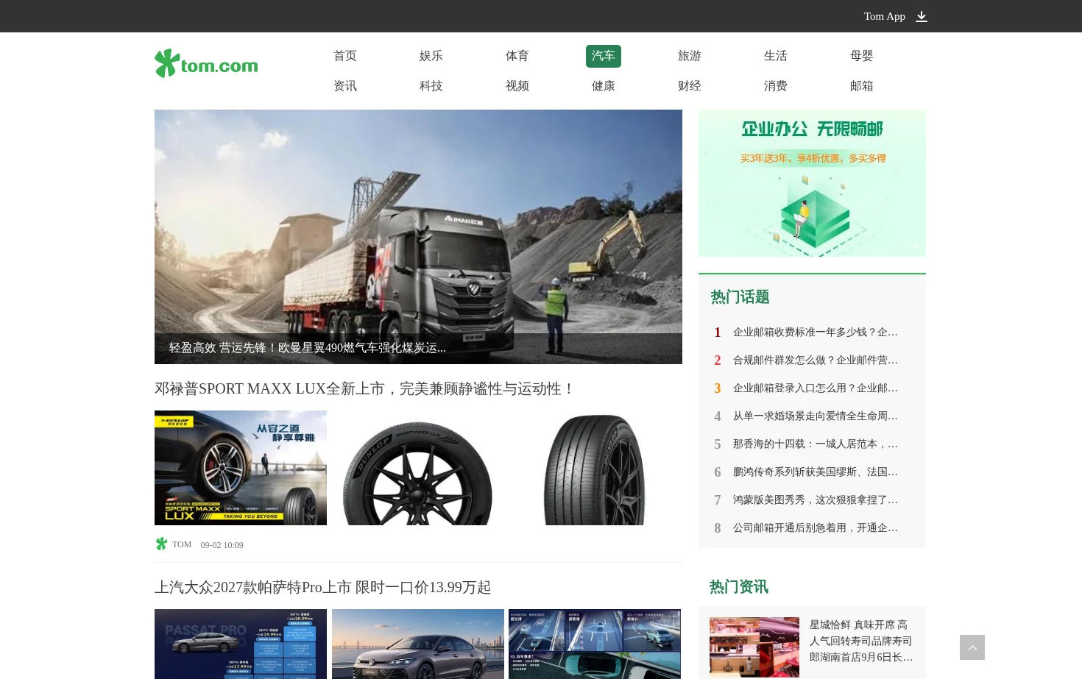
Task: Click the tom.com logo
Action: [206, 63]
